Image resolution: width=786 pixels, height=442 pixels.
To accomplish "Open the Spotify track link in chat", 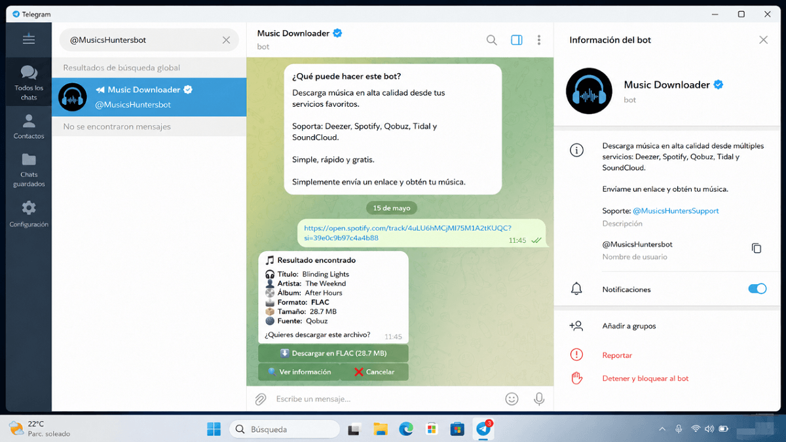I will (x=407, y=233).
